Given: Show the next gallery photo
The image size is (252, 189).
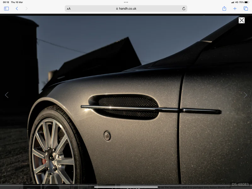Looking at the screenshot, I should pos(245,95).
